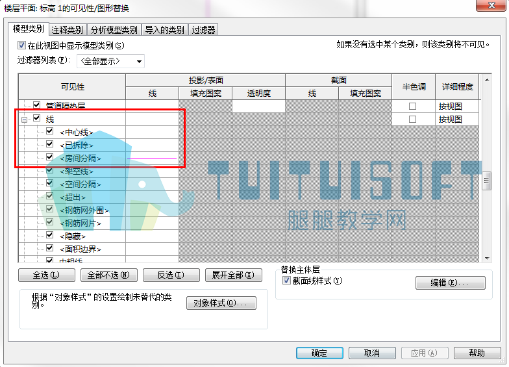This screenshot has width=509, height=367.
Task: Toggle 半色调 checkbox for 管道隔热层 row
Action: pos(413,107)
